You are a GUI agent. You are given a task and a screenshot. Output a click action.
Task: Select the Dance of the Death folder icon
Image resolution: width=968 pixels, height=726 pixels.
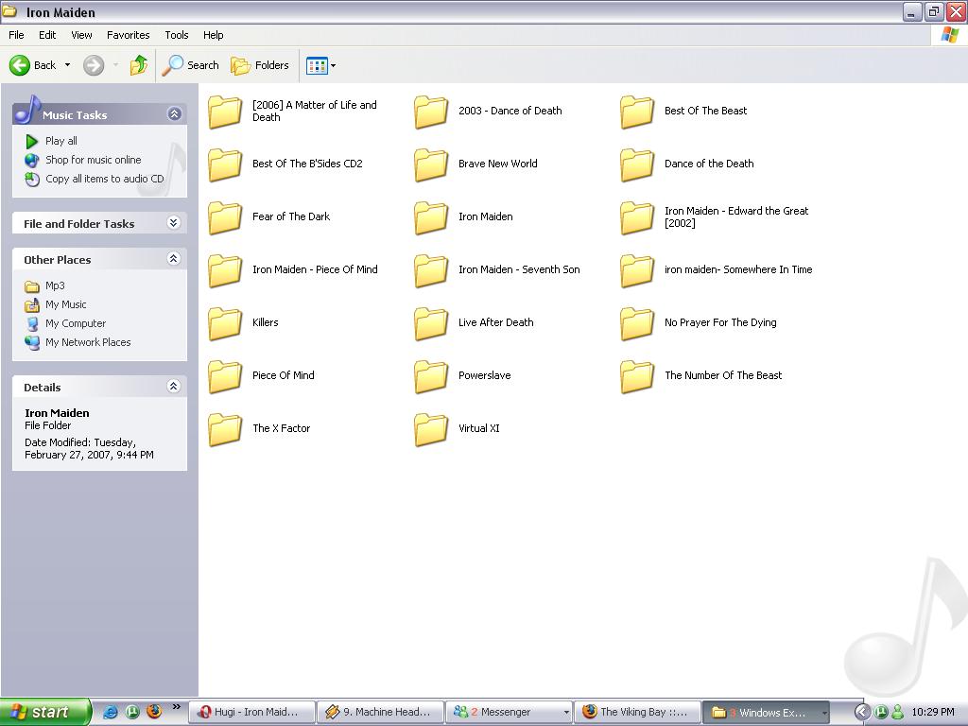coord(637,164)
